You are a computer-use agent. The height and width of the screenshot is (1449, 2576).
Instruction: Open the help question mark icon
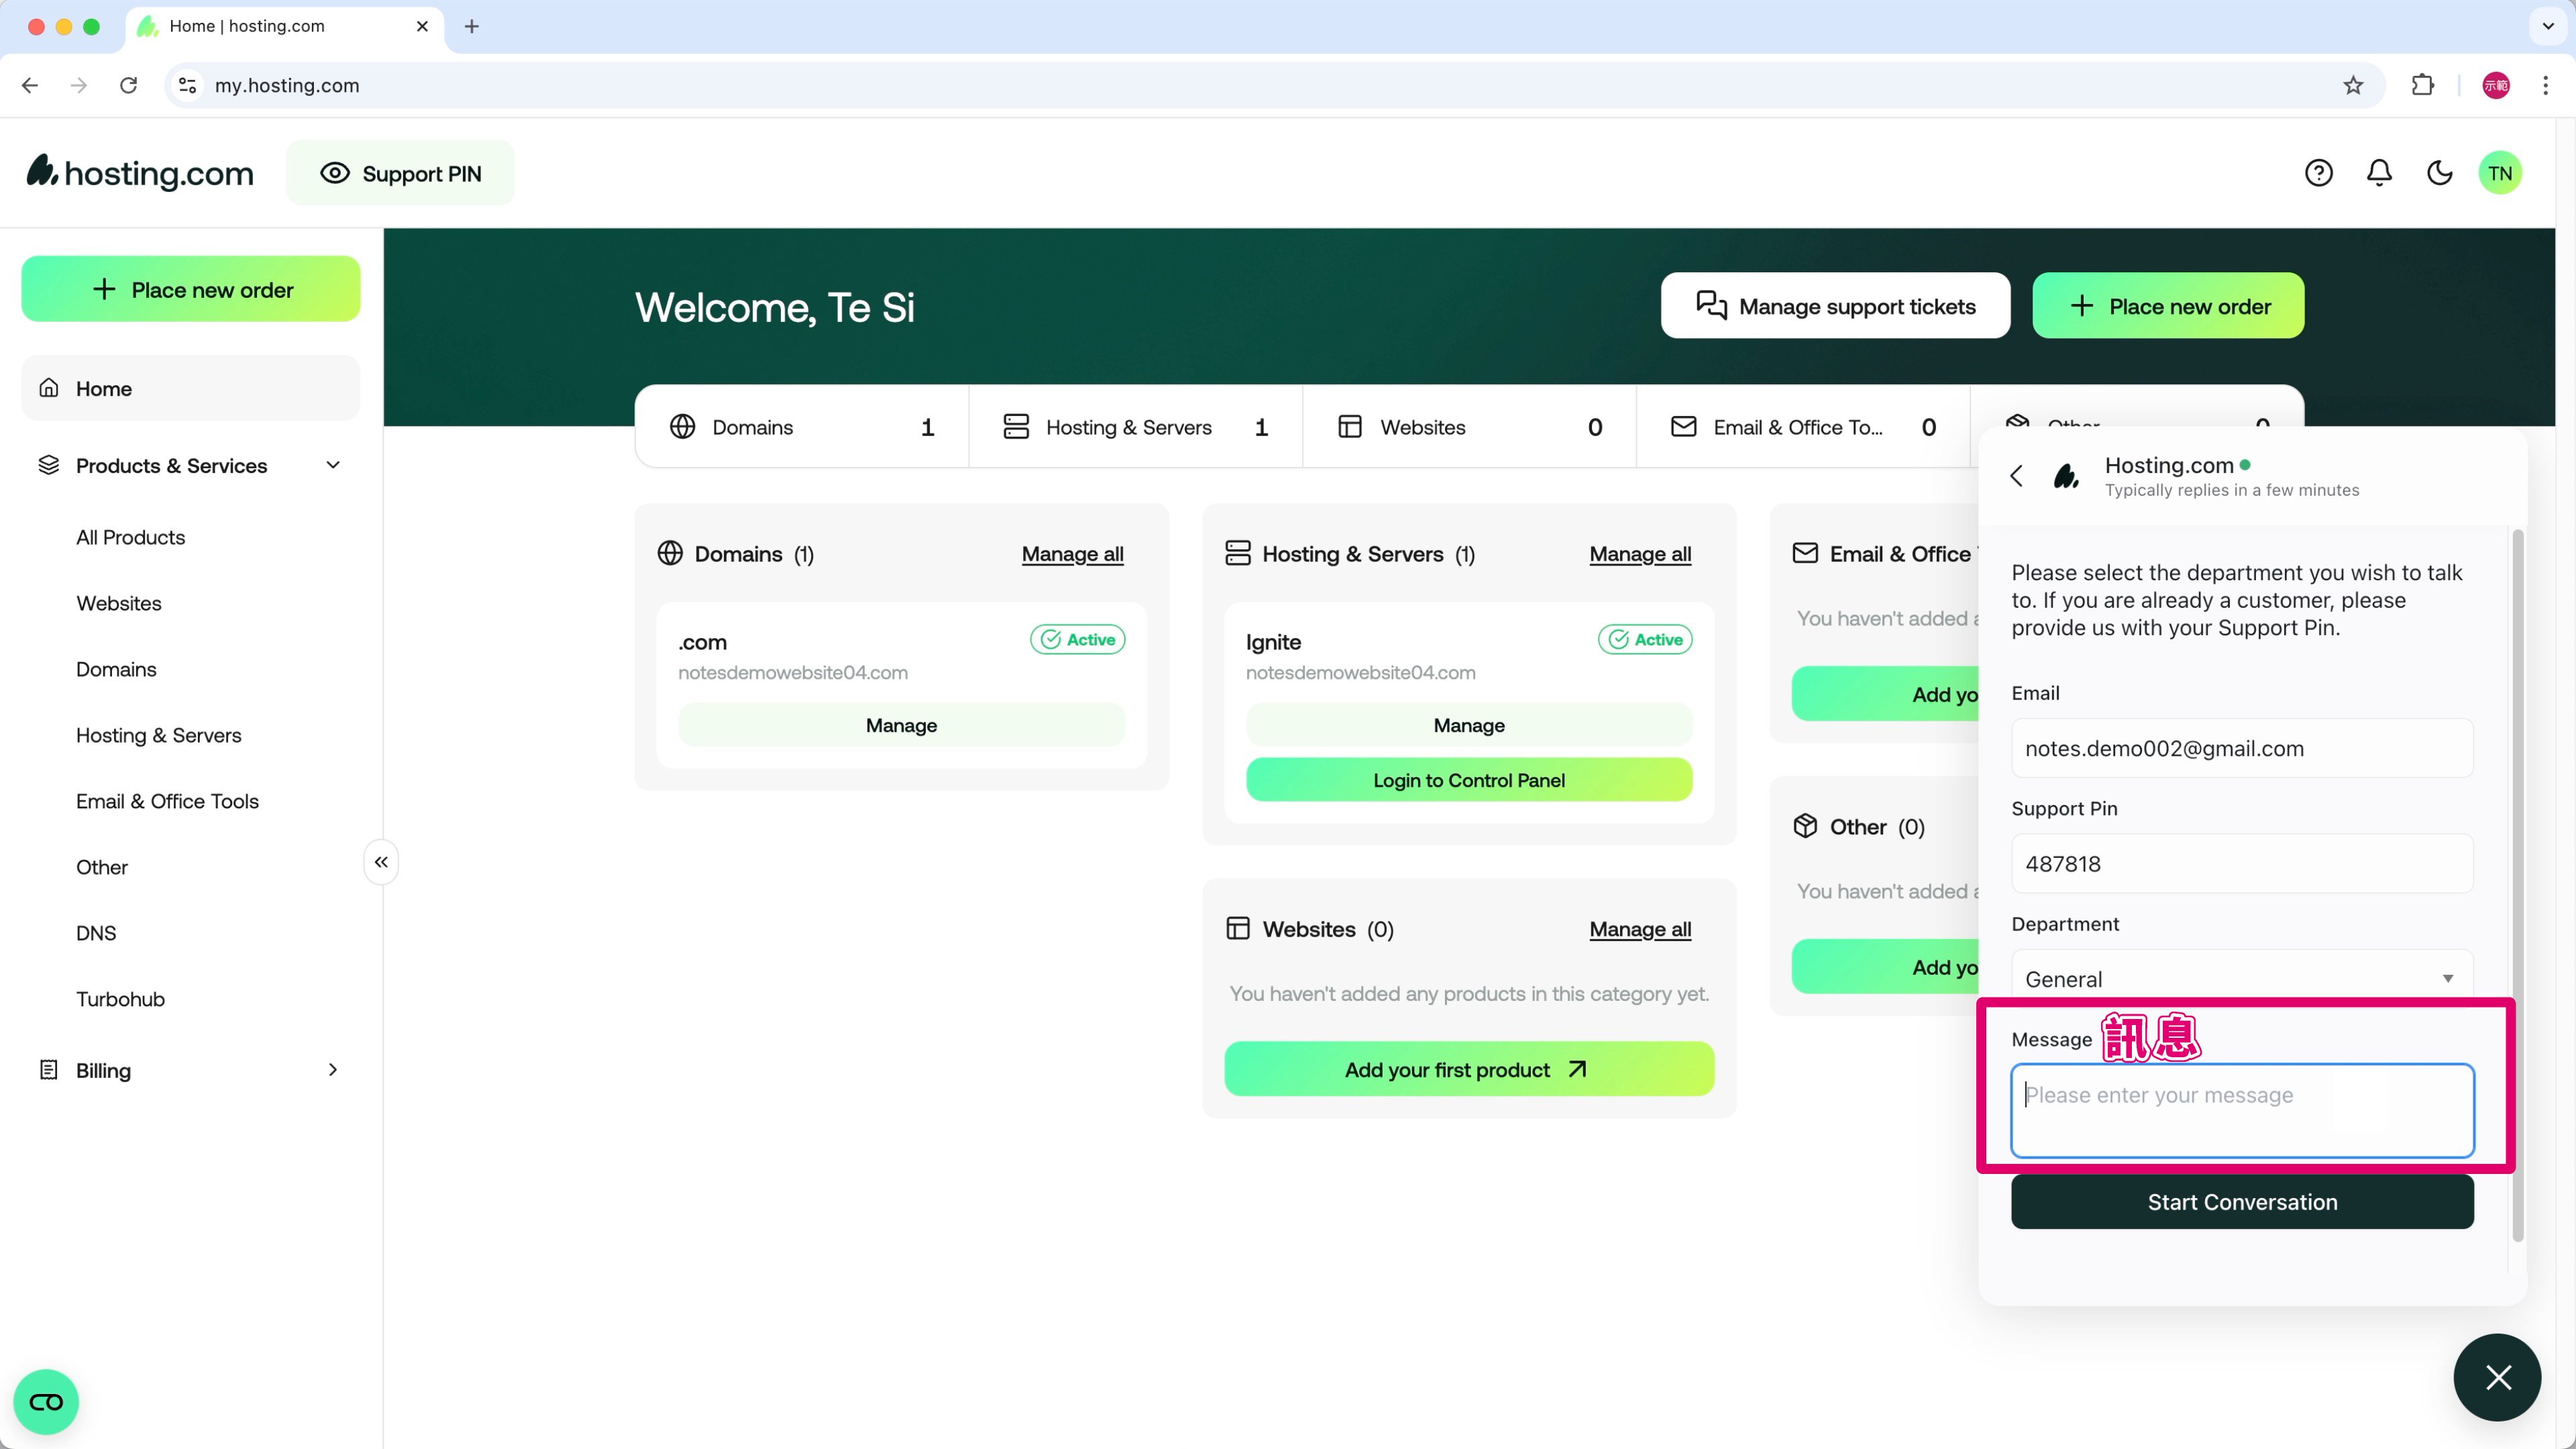coord(2318,173)
